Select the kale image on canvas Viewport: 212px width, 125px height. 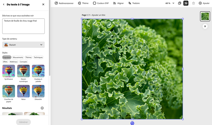(132, 69)
